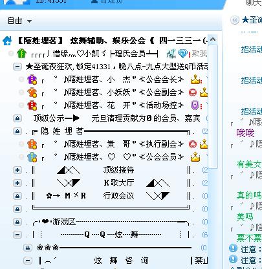
Task: Collapse the ★圣诞夜狂欢 channel
Action: click(x=17, y=67)
